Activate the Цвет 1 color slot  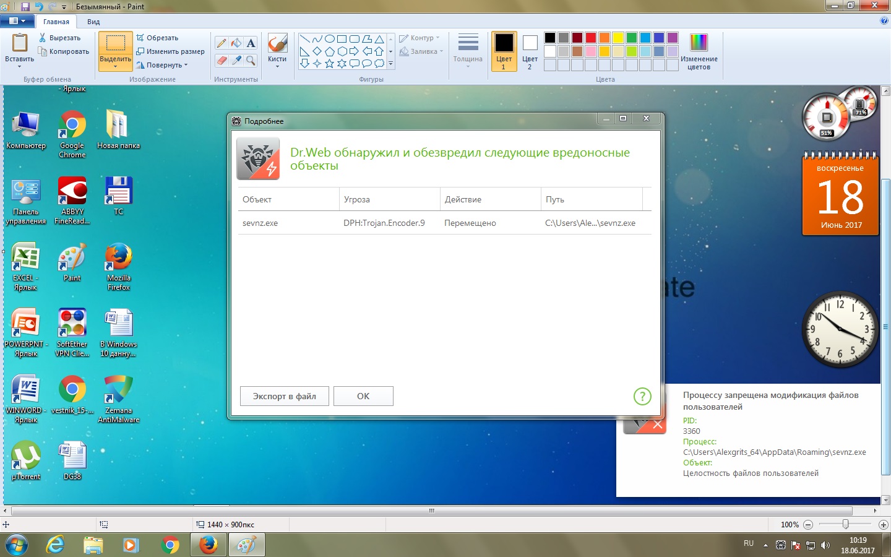(504, 51)
